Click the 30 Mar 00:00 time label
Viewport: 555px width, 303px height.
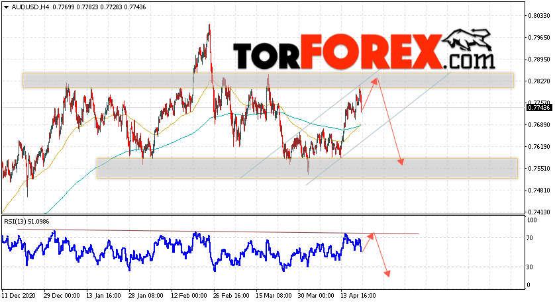(x=315, y=296)
